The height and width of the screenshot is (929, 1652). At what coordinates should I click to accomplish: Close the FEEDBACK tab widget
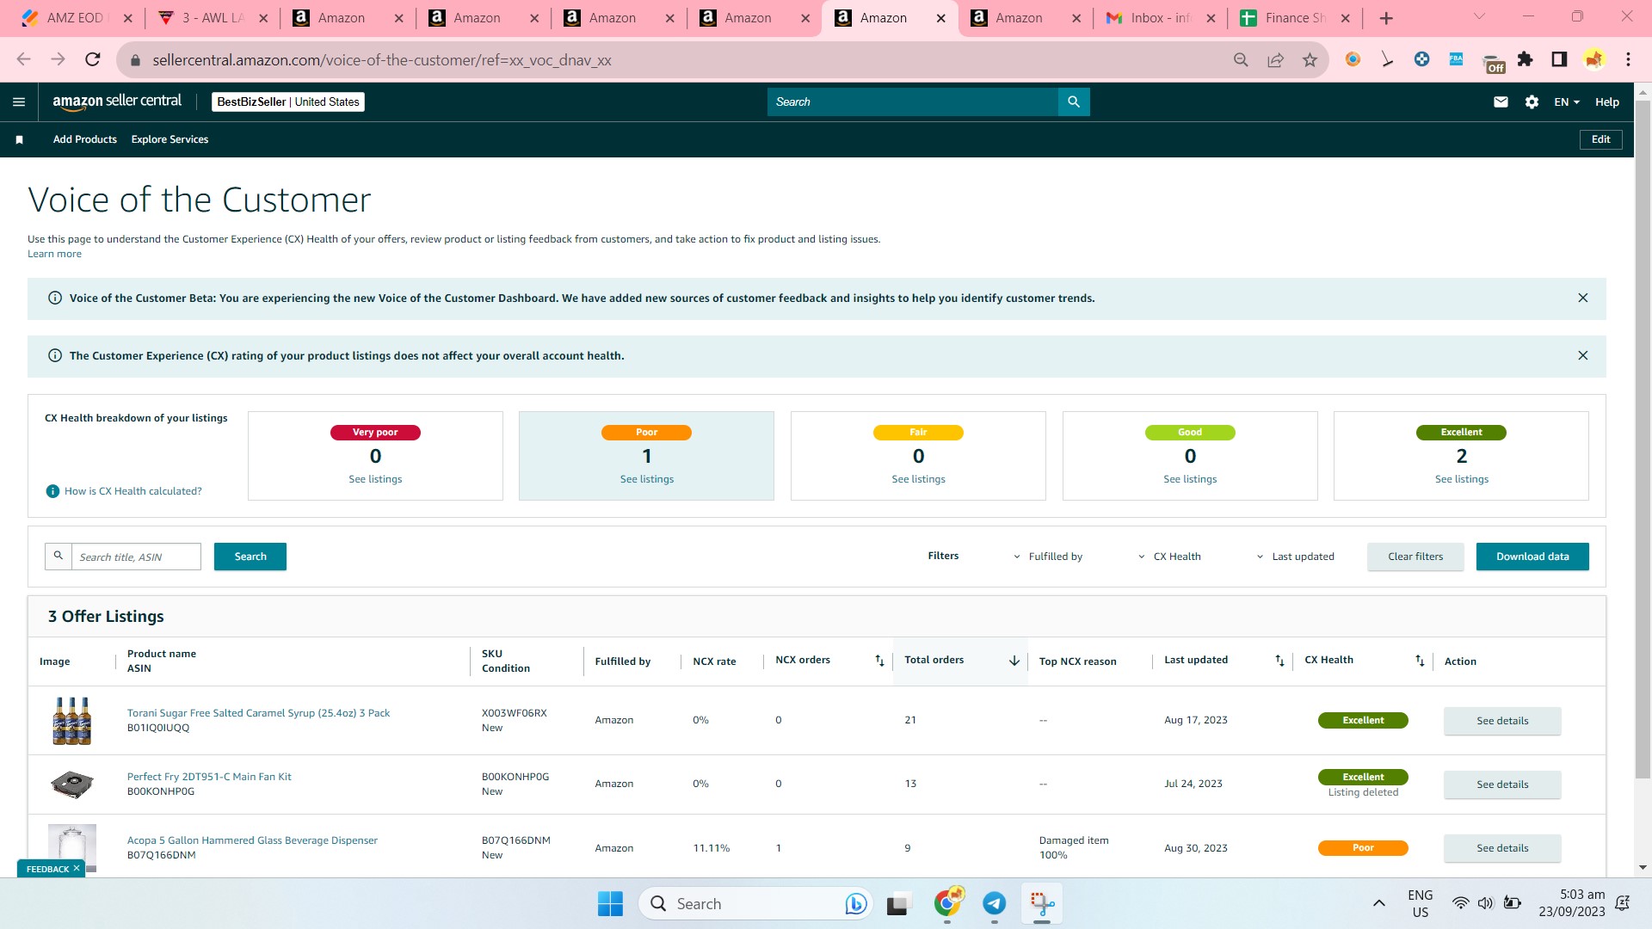click(77, 869)
